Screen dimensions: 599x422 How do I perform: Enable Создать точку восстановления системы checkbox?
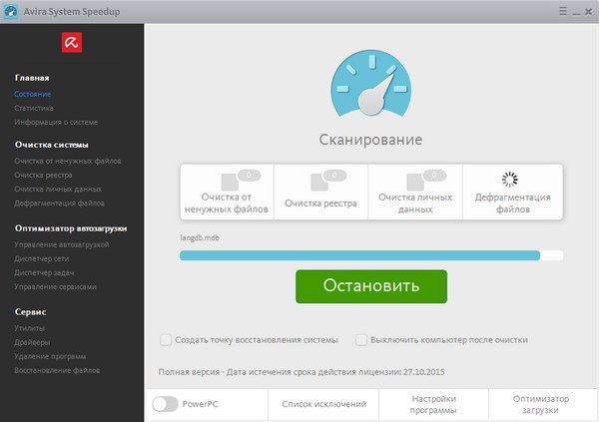click(x=166, y=340)
